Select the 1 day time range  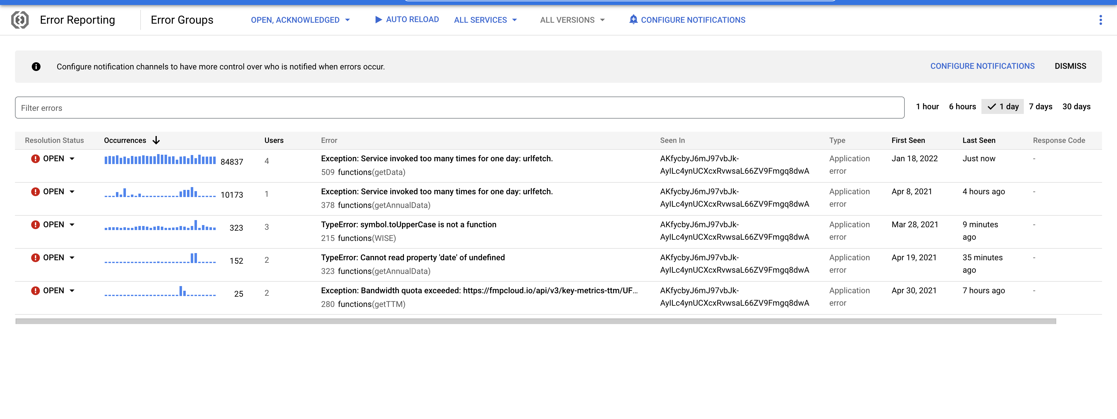pyautogui.click(x=1003, y=106)
